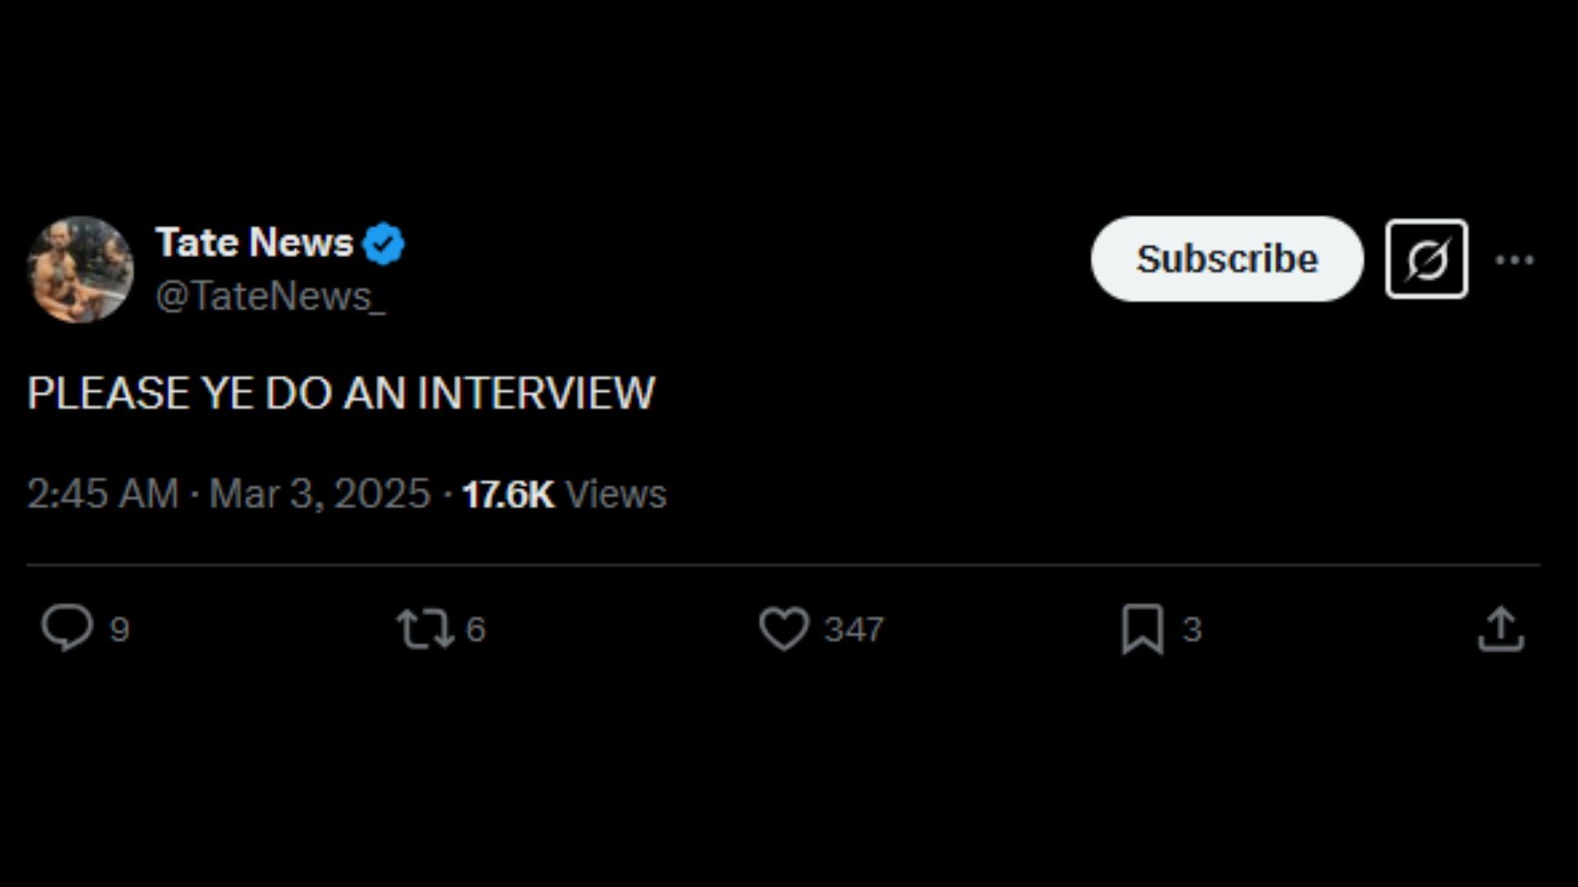This screenshot has height=887, width=1578.
Task: Click the reply speech bubble icon
Action: (67, 628)
